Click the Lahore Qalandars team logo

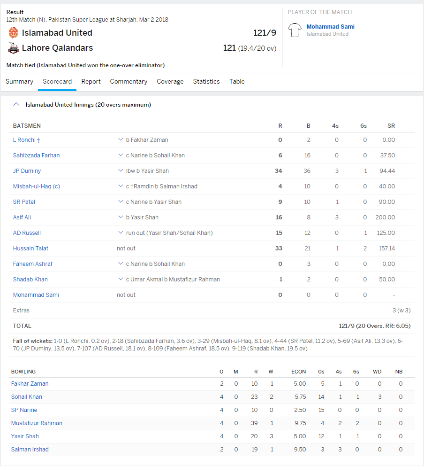pos(13,48)
